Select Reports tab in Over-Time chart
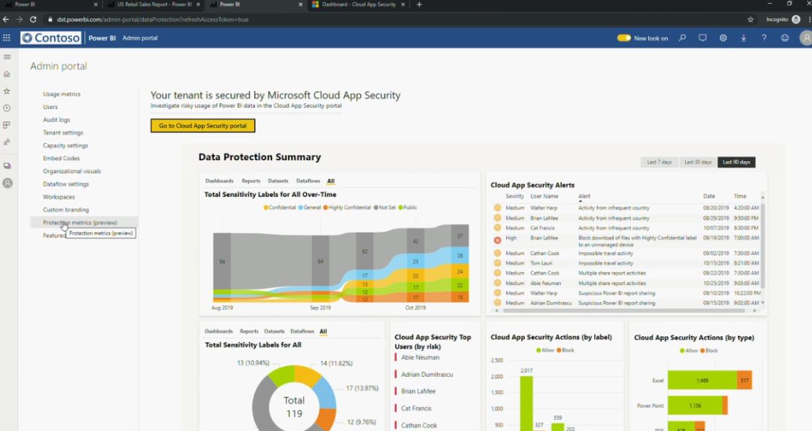This screenshot has height=431, width=812. [x=251, y=181]
